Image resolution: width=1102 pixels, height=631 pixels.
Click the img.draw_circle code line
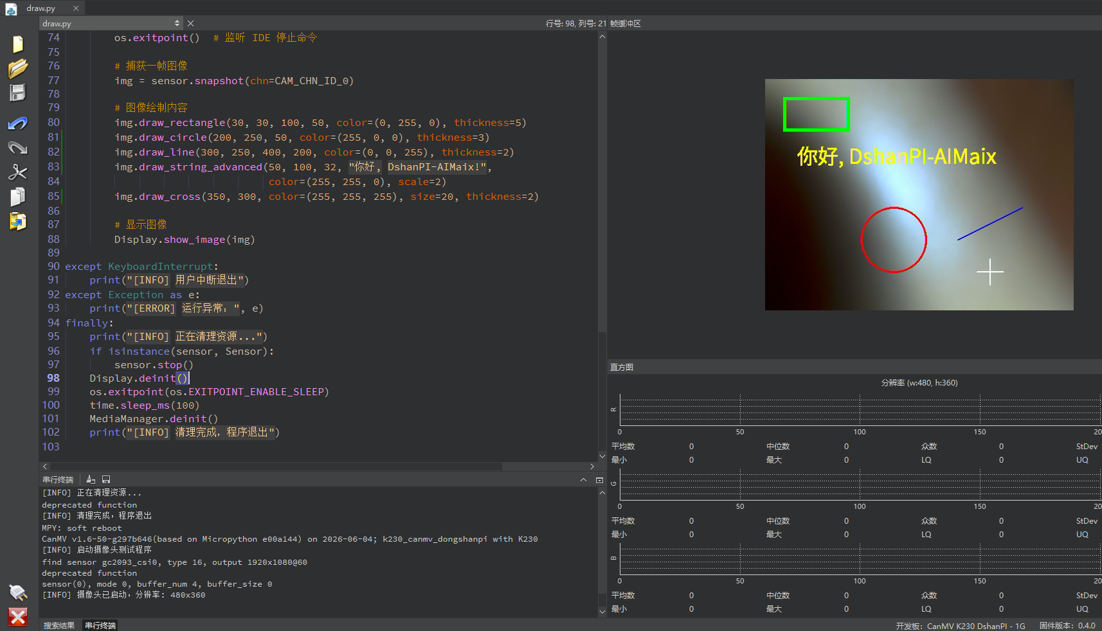coord(302,137)
